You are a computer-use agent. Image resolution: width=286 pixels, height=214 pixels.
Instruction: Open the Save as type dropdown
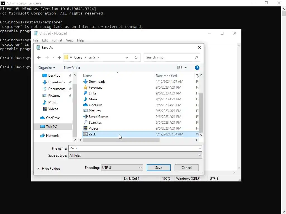(x=135, y=155)
